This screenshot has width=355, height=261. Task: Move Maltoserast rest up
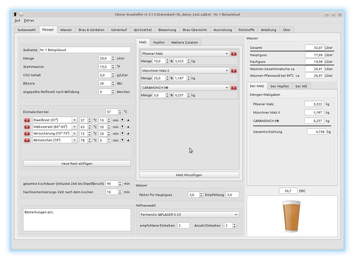(x=128, y=127)
